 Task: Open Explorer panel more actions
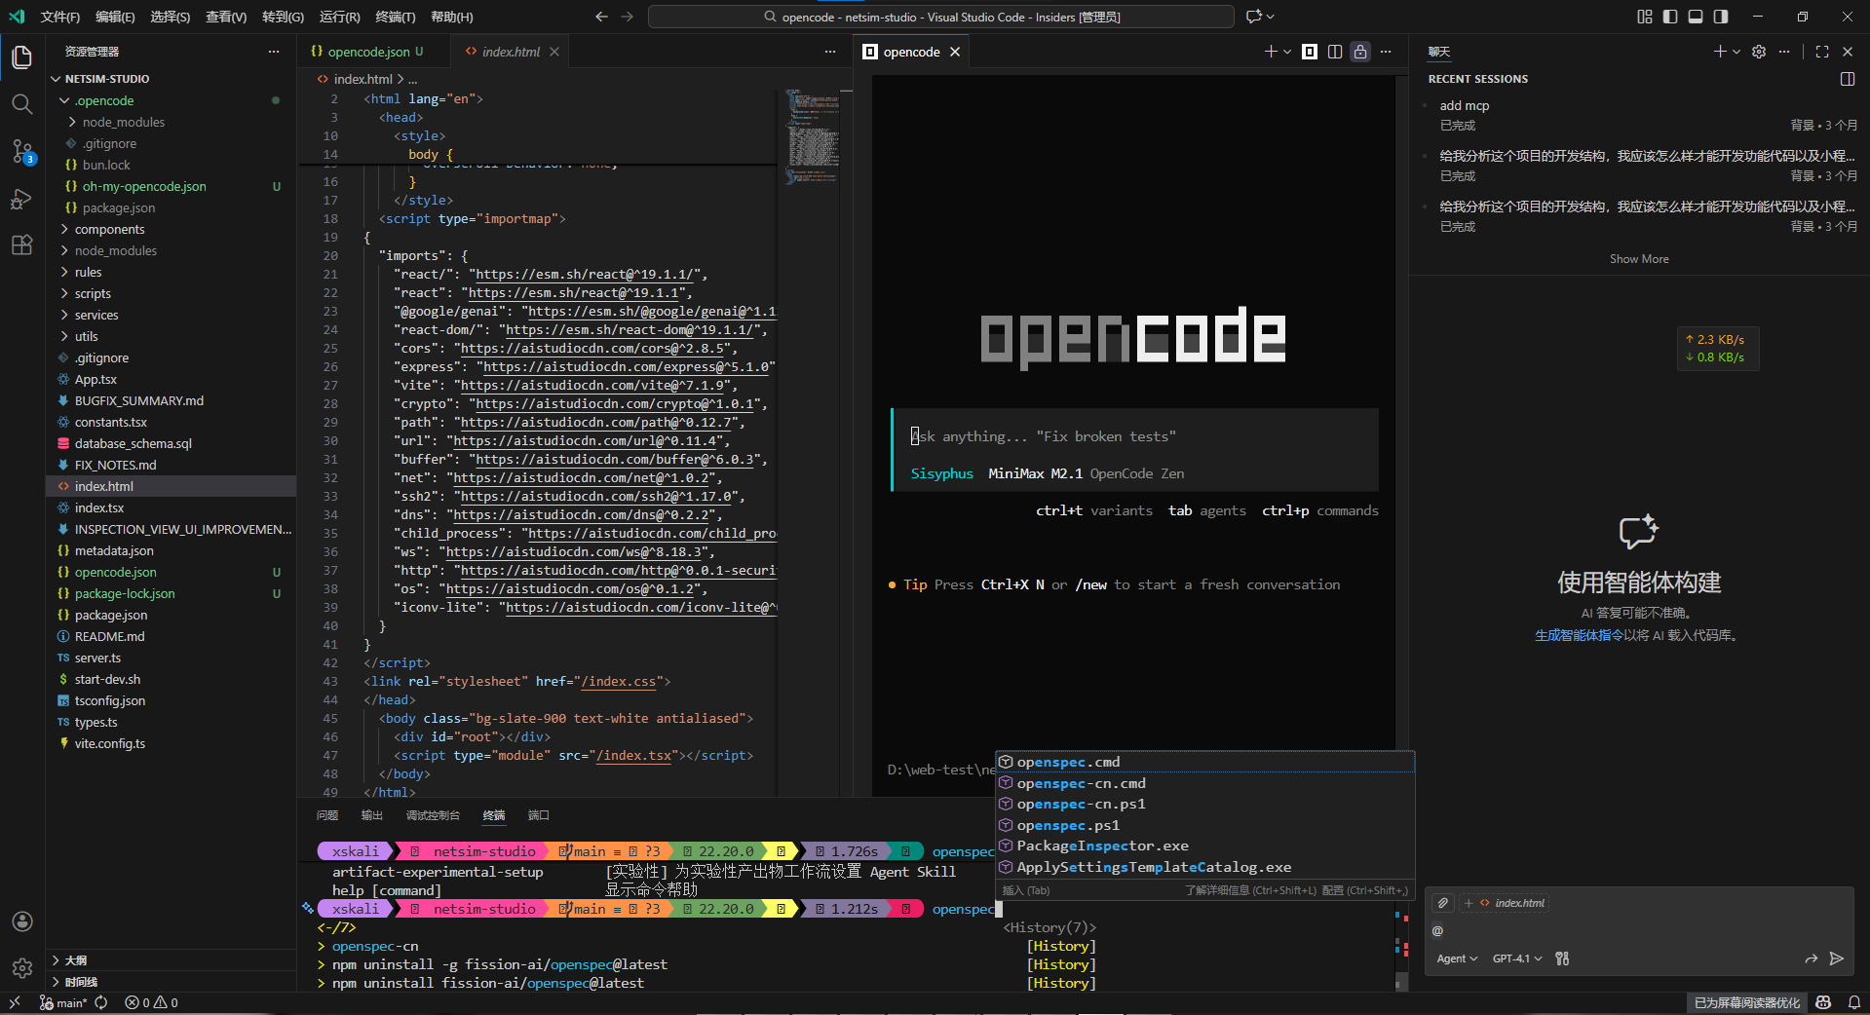click(x=274, y=52)
